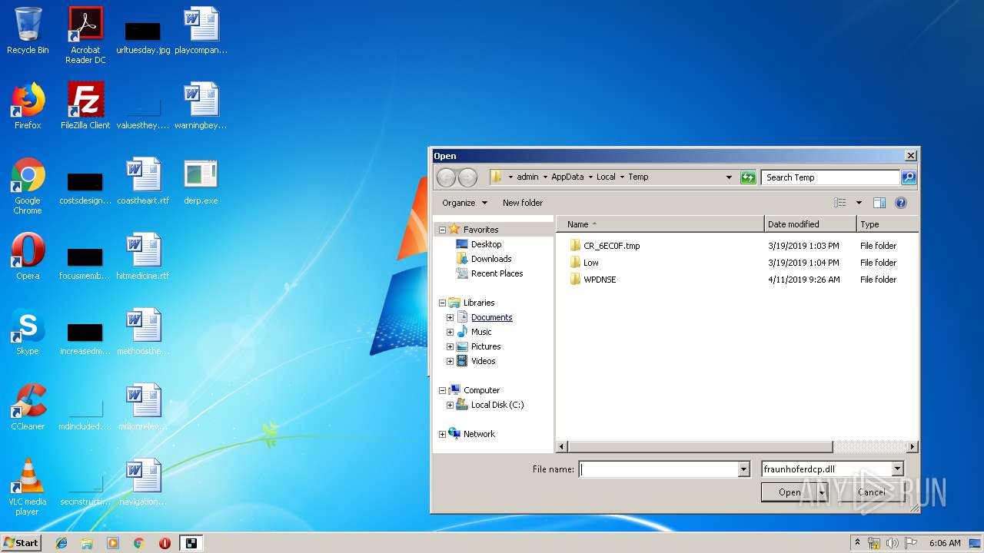Collapse the Favorites tree section
Screen dimensions: 984x553
(x=442, y=230)
